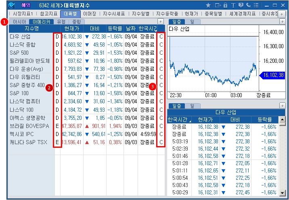Screen dimensions: 289x200
Task: Select the 필라델피아 반도체 index row
Action: pyautogui.click(x=87, y=61)
